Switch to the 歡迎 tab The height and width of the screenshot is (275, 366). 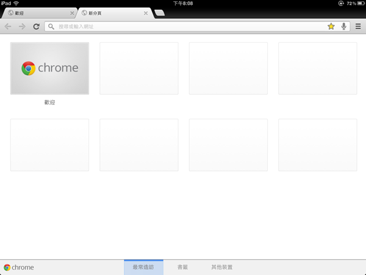pyautogui.click(x=39, y=13)
